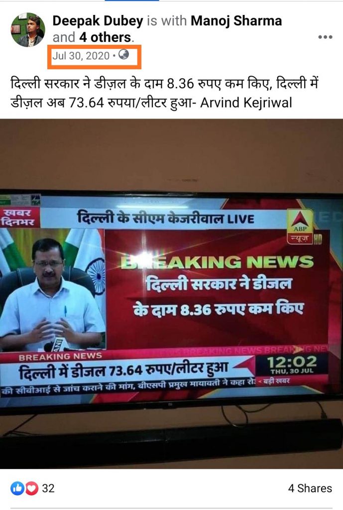Click the BREAKING NEWS headline in photo
The image size is (343, 510).
tap(218, 262)
